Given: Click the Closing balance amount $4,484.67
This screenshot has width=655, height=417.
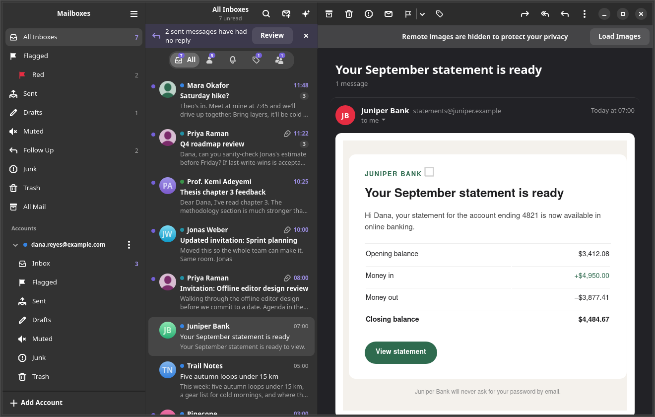Looking at the screenshot, I should click(x=594, y=320).
